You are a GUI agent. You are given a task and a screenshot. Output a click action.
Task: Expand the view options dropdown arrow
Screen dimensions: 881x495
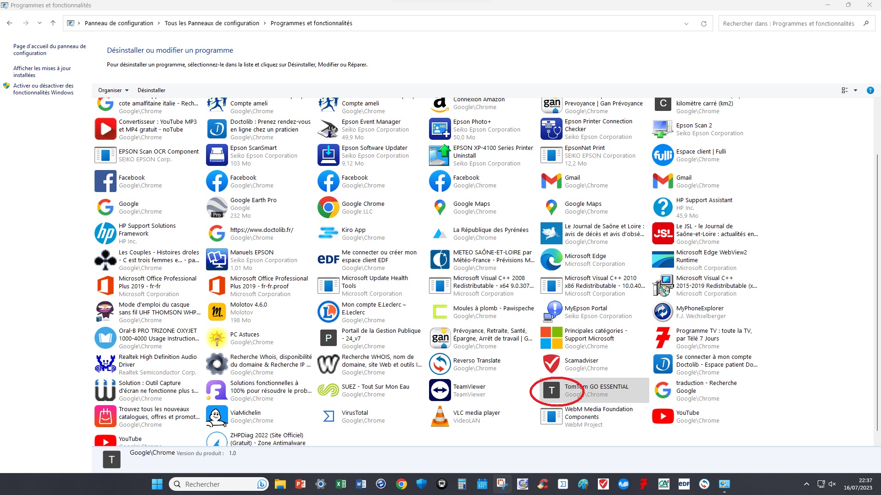[x=855, y=90]
